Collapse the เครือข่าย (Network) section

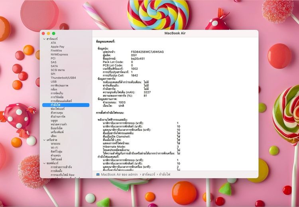tap(43, 140)
